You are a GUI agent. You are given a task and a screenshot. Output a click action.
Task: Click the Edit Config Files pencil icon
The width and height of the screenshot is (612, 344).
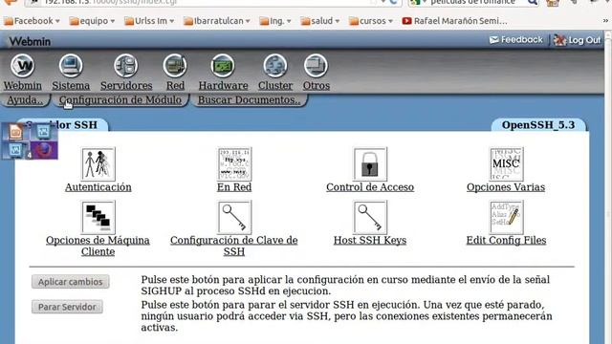point(506,217)
